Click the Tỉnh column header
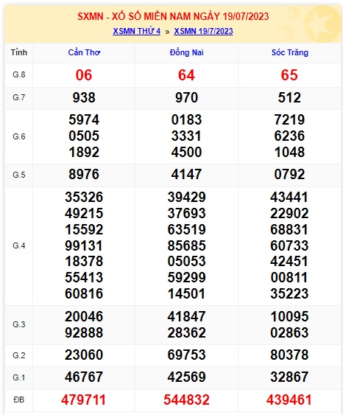The image size is (343, 415). tap(18, 52)
